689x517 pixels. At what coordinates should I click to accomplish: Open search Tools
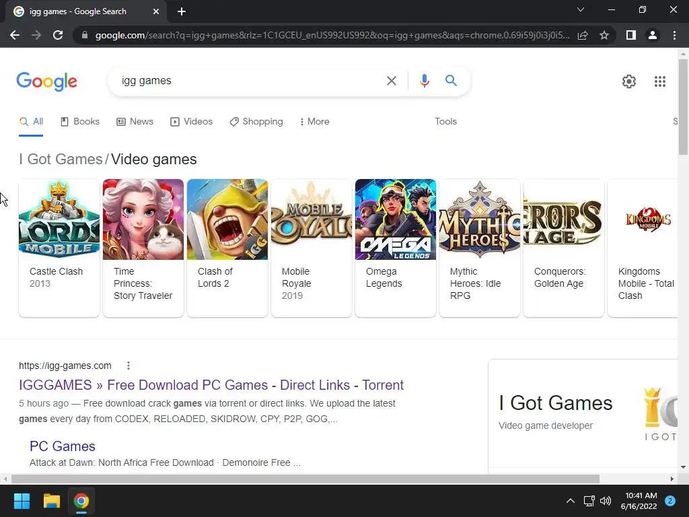point(445,122)
